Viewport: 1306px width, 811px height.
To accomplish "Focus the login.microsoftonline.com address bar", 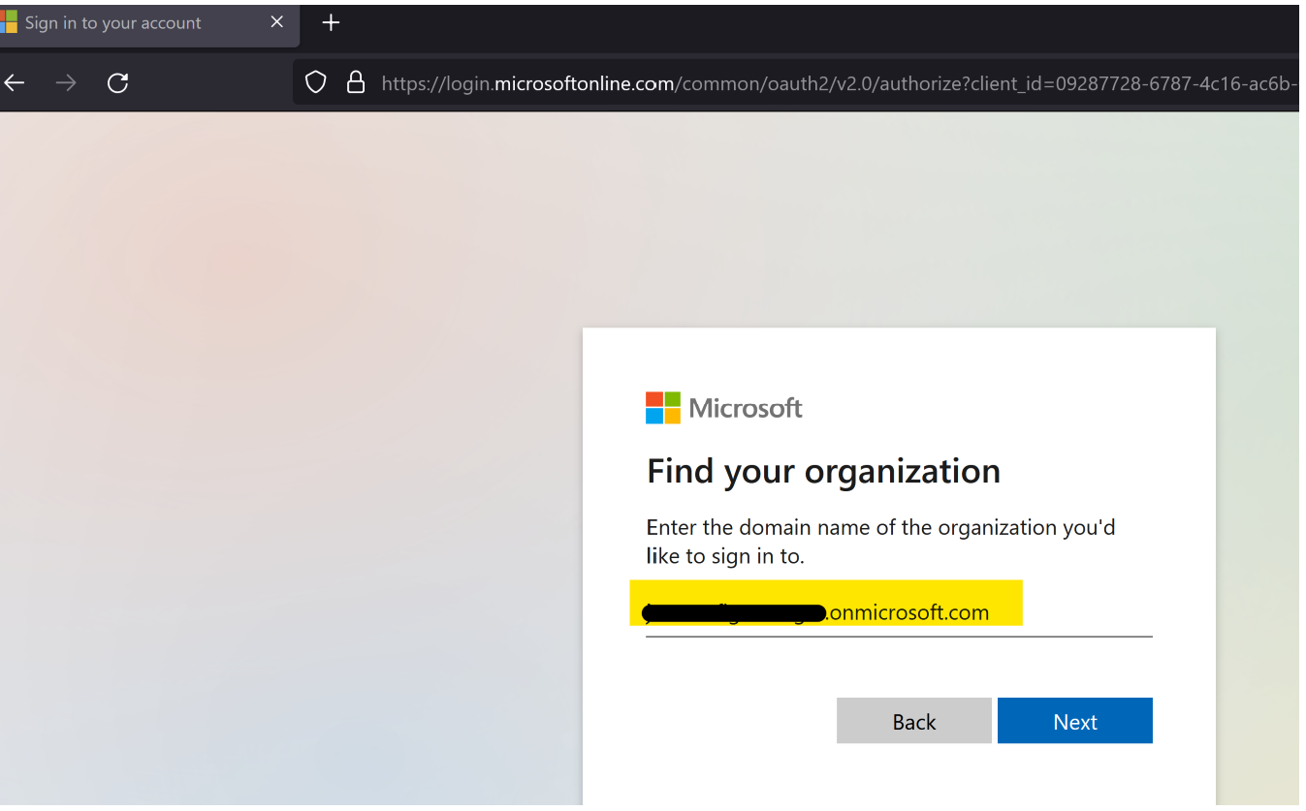I will point(797,83).
